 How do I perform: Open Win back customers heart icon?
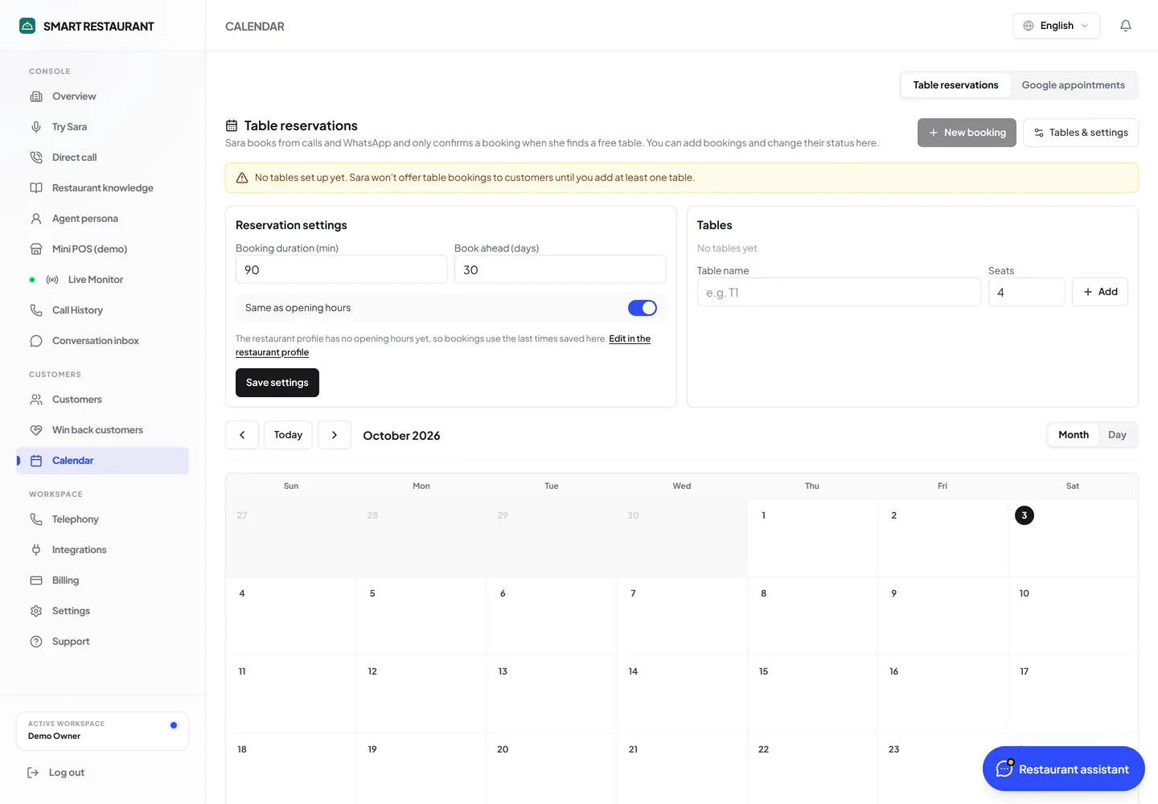(36, 430)
